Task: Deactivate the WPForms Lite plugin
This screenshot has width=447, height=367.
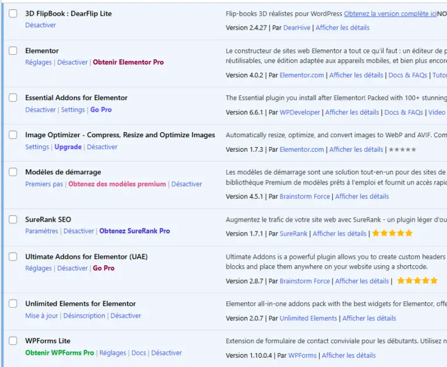Action: pos(166,353)
